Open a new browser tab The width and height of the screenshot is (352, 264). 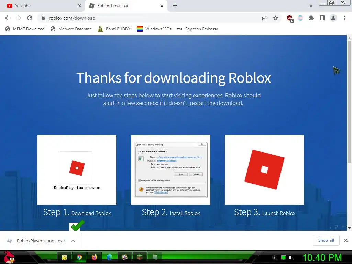pyautogui.click(x=175, y=6)
